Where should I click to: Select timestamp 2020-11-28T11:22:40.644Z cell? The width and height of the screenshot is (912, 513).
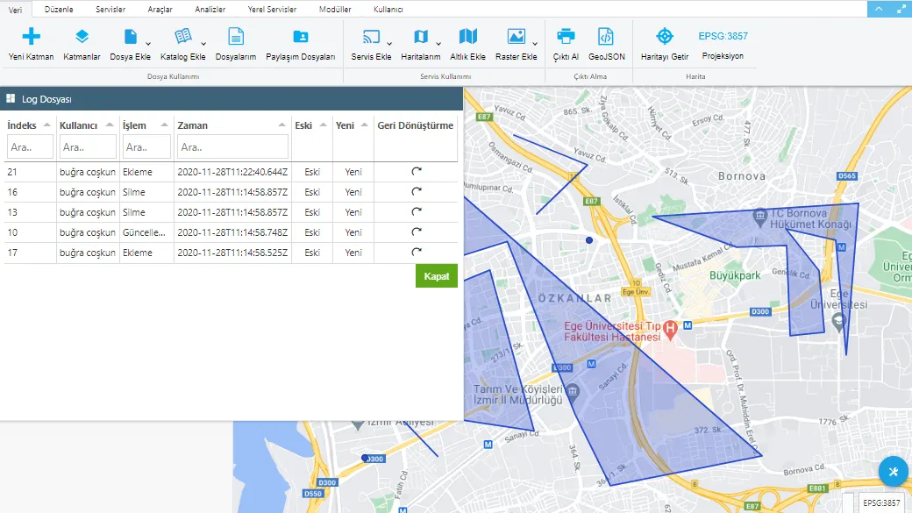pyautogui.click(x=232, y=172)
